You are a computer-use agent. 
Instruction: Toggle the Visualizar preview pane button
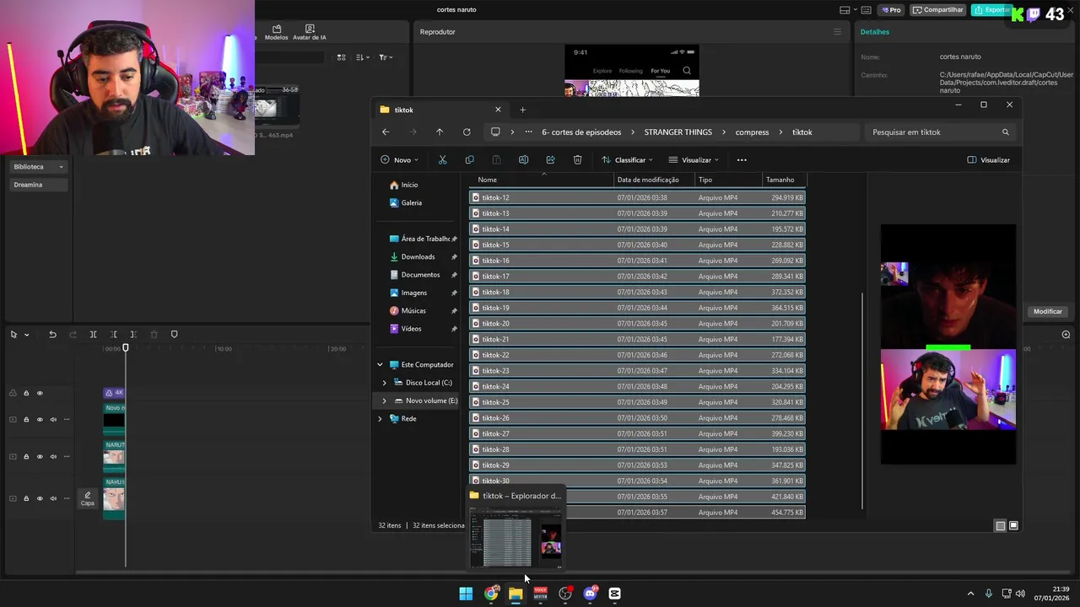click(988, 159)
